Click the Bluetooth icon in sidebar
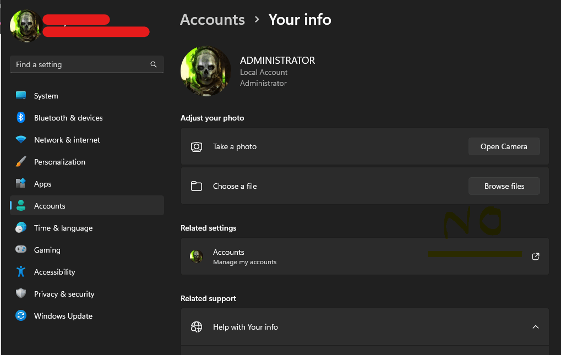 click(x=21, y=117)
